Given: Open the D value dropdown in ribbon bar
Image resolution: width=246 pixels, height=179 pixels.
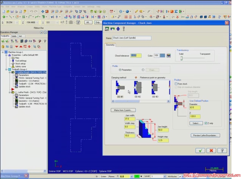Looking at the screenshot, I should 17,22.
